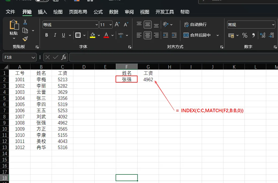
Task: Switch to 数据 tab
Action: click(114, 12)
